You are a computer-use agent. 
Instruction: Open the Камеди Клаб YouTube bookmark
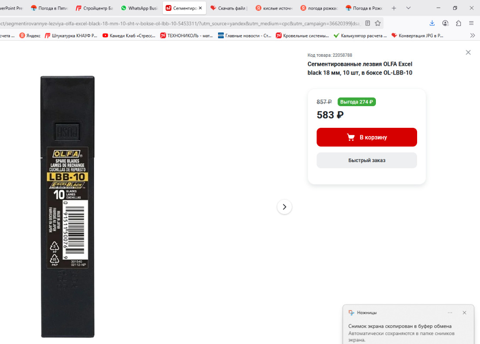coord(129,36)
